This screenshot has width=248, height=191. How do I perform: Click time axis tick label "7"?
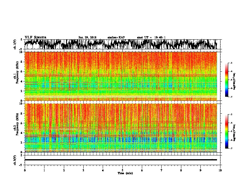(x=162, y=170)
